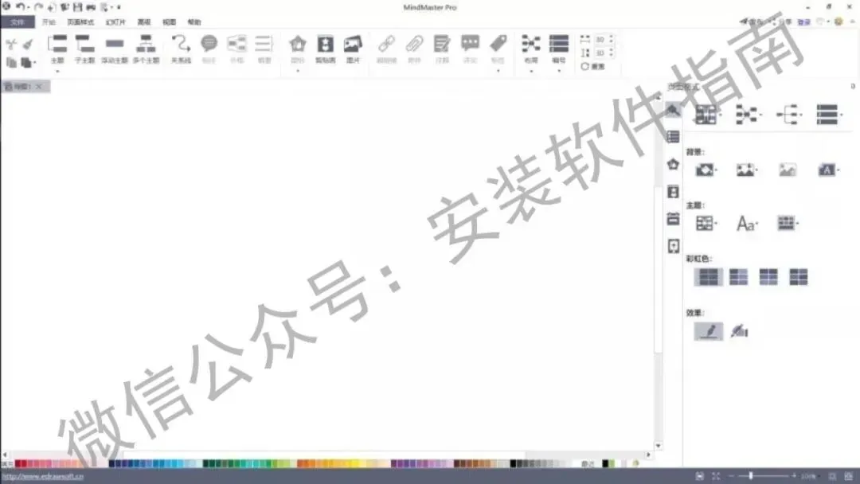Pick the black swatch in the color bar
The width and height of the screenshot is (860, 484).
point(513,464)
